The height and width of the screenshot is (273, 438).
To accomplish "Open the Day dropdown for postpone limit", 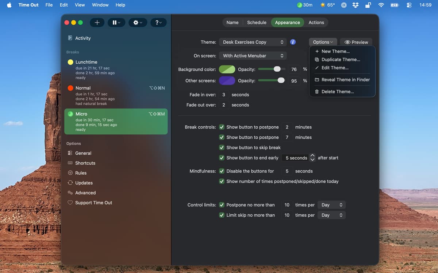I will (x=331, y=205).
